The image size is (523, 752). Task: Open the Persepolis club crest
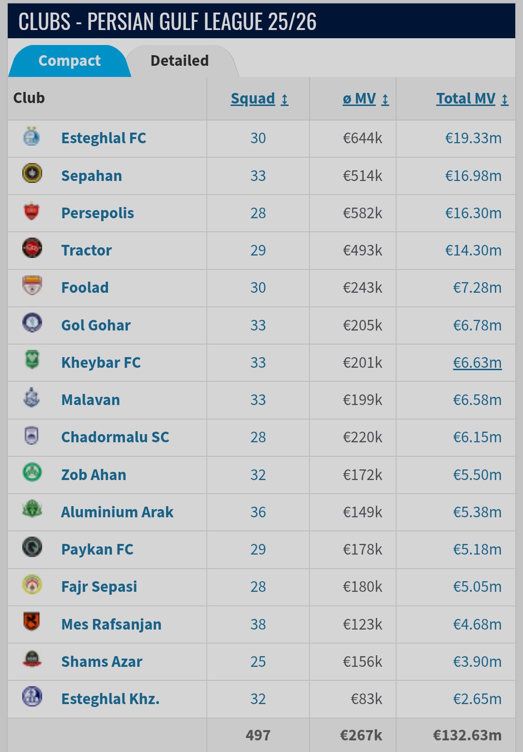tap(32, 211)
